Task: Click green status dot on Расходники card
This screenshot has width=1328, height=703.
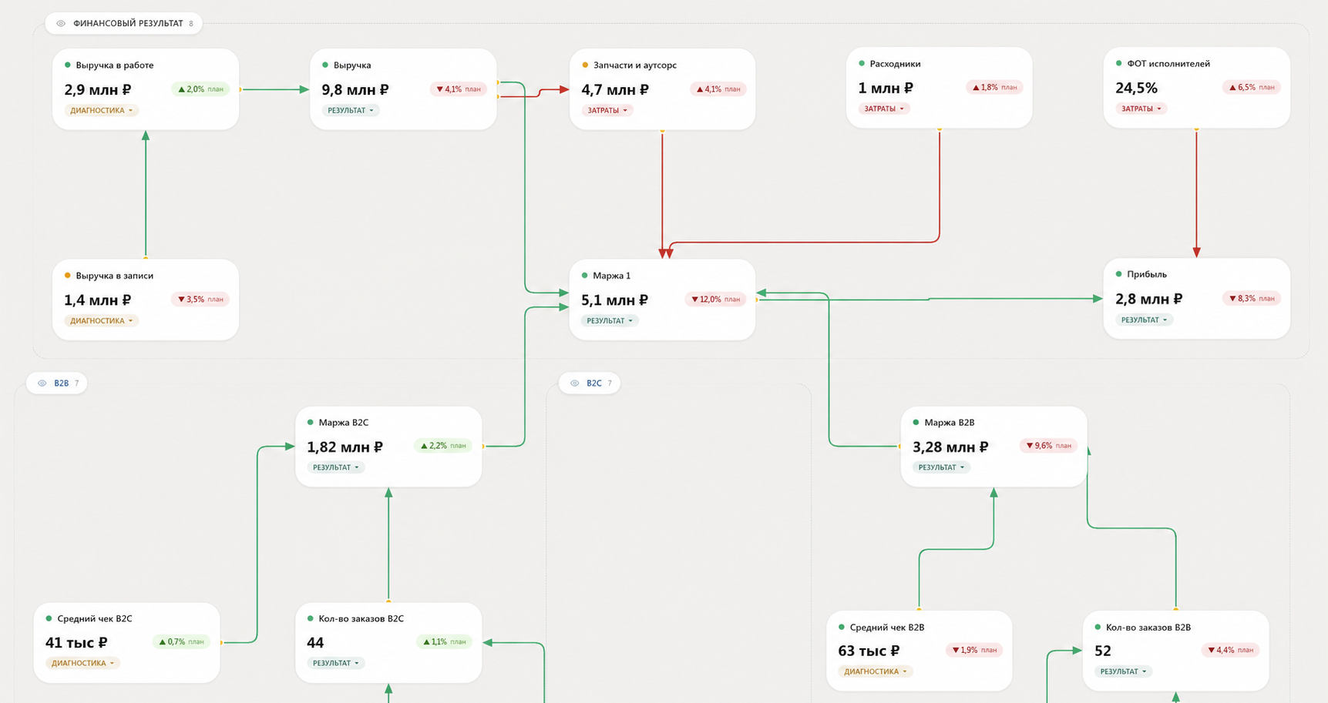Action: pos(862,64)
